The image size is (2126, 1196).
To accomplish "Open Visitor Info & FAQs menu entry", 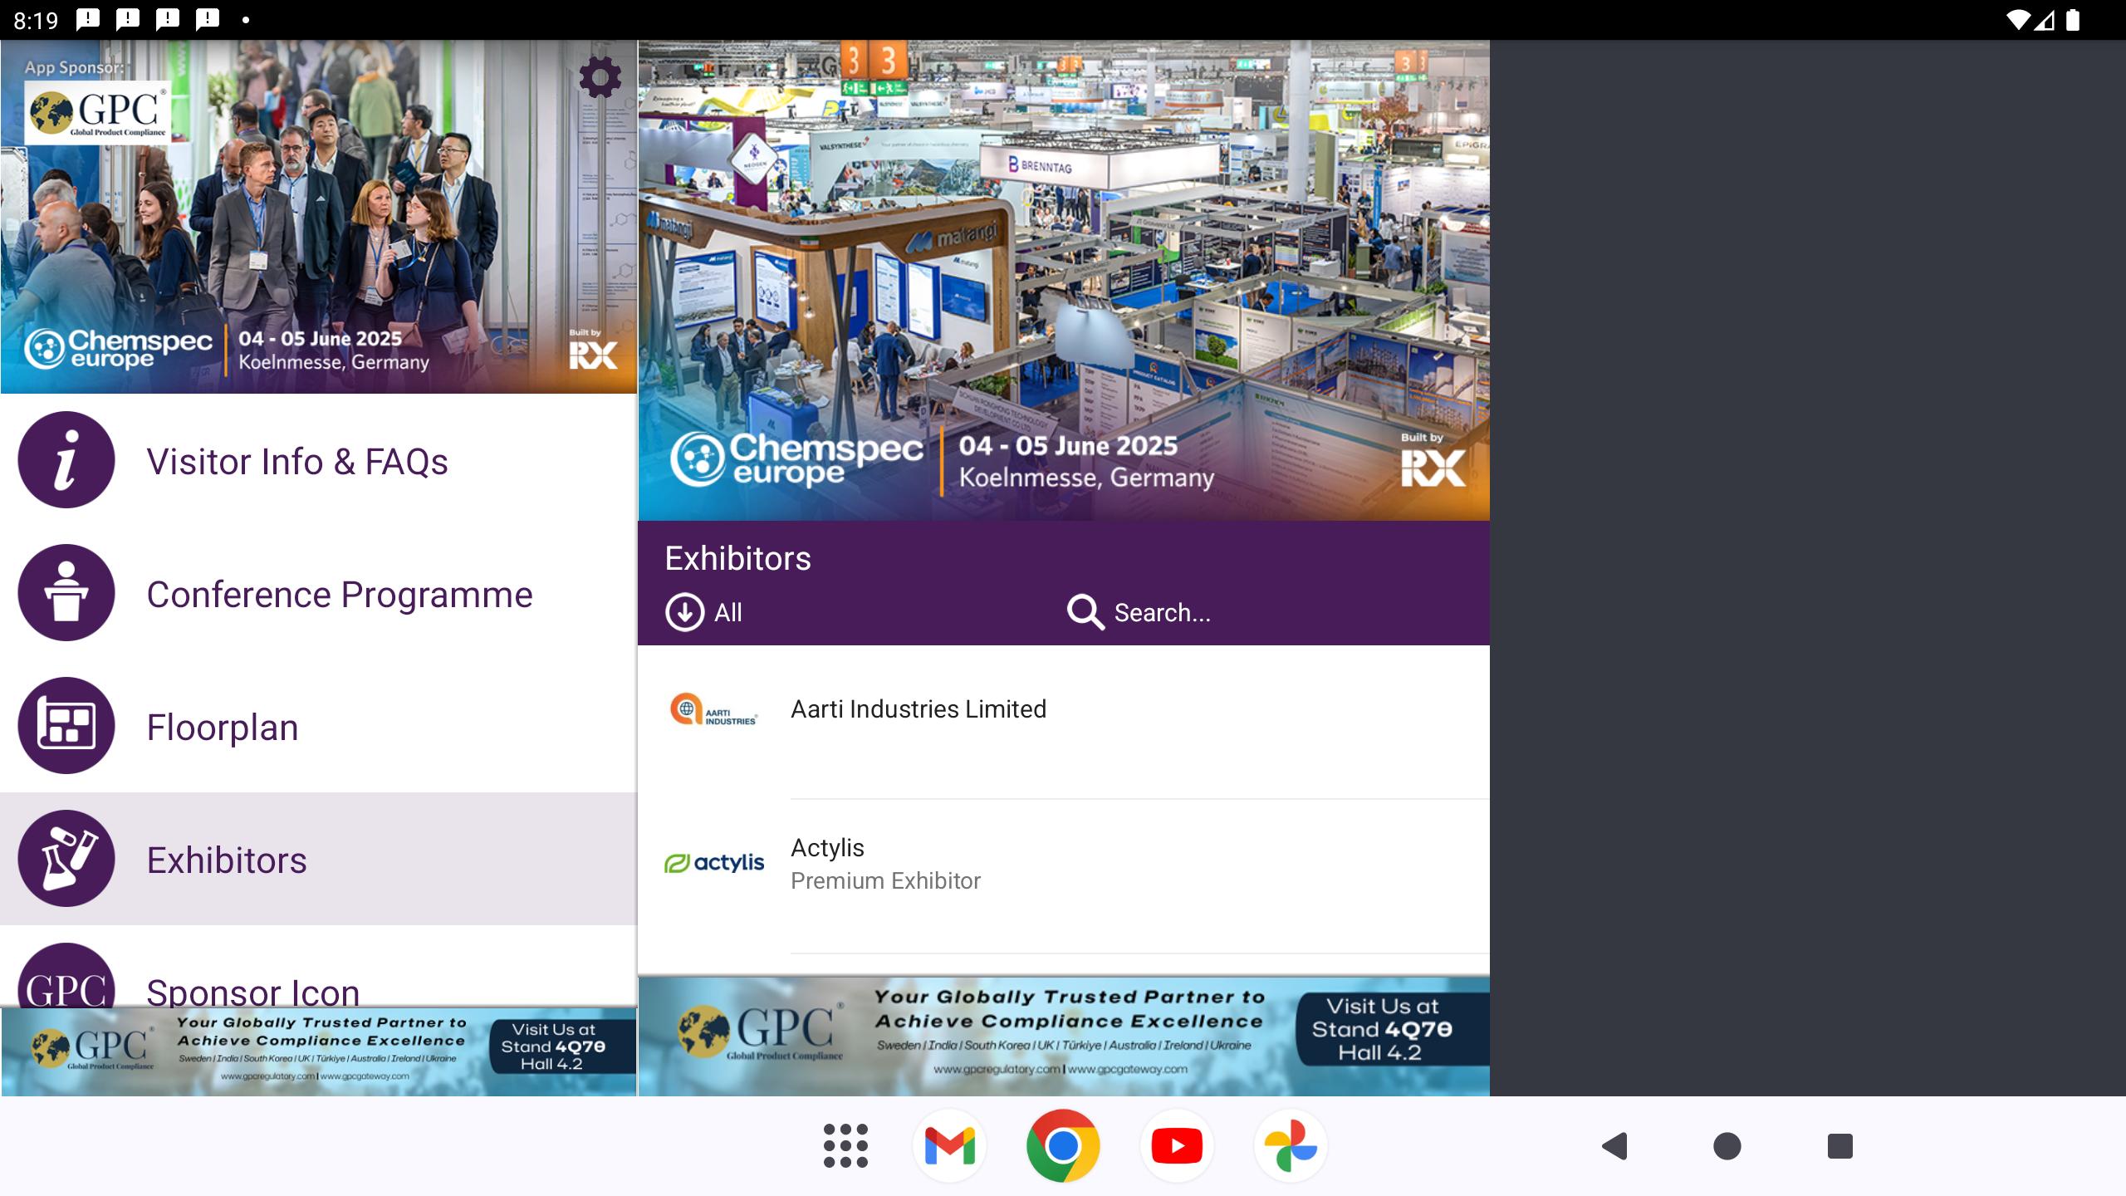I will pyautogui.click(x=319, y=460).
